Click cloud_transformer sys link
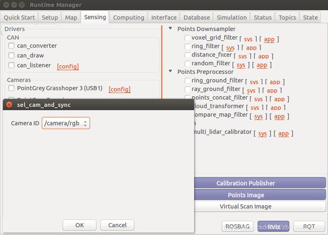The width and height of the screenshot is (328, 235). click(255, 108)
